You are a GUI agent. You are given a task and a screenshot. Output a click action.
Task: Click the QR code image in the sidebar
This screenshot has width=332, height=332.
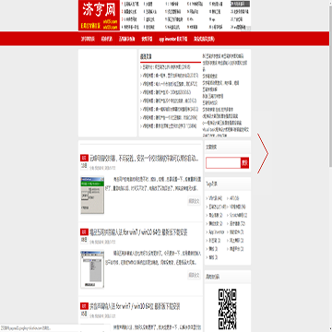pos(228,309)
